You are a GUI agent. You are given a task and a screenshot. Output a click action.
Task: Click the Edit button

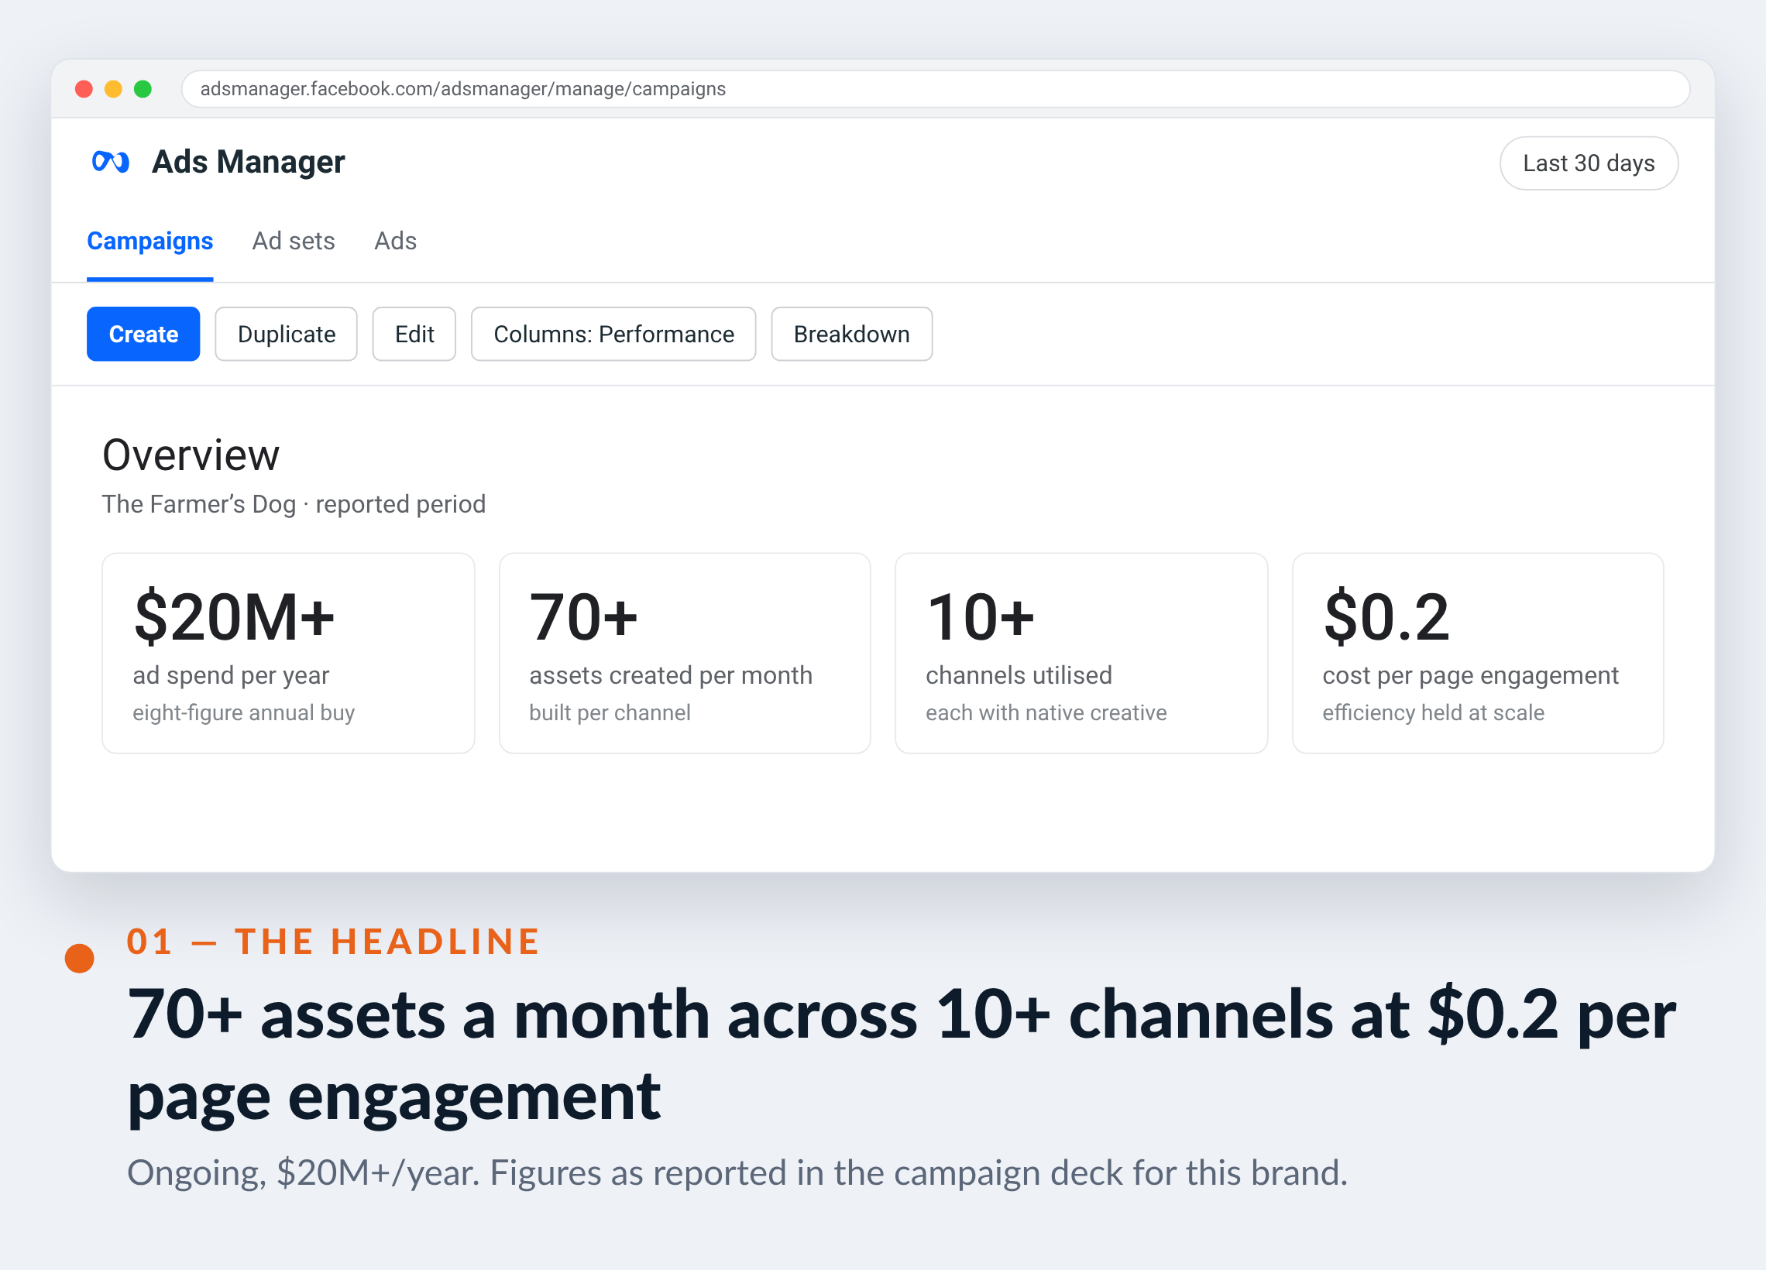[x=414, y=334]
